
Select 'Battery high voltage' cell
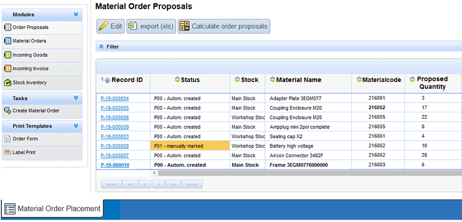308,146
